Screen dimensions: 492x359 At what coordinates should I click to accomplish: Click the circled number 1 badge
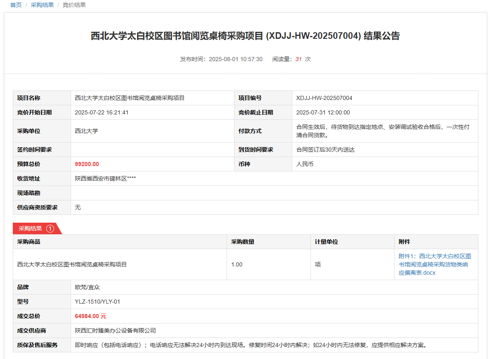click(x=50, y=228)
